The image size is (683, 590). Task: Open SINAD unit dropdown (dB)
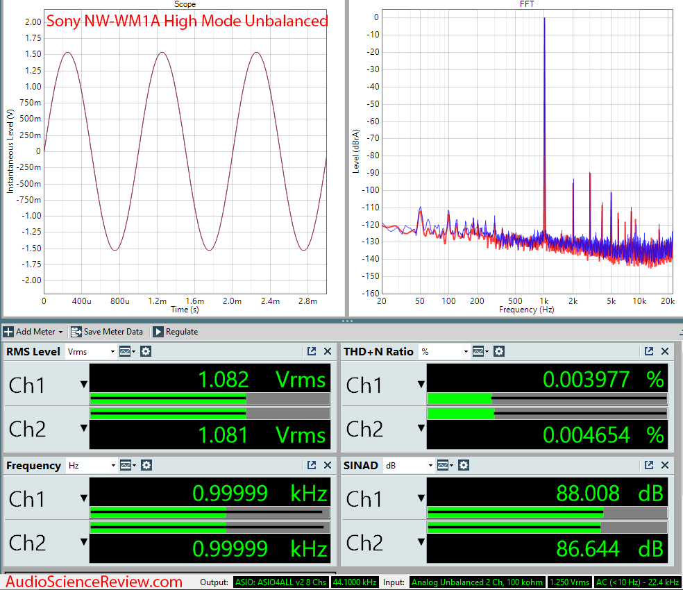coord(409,465)
